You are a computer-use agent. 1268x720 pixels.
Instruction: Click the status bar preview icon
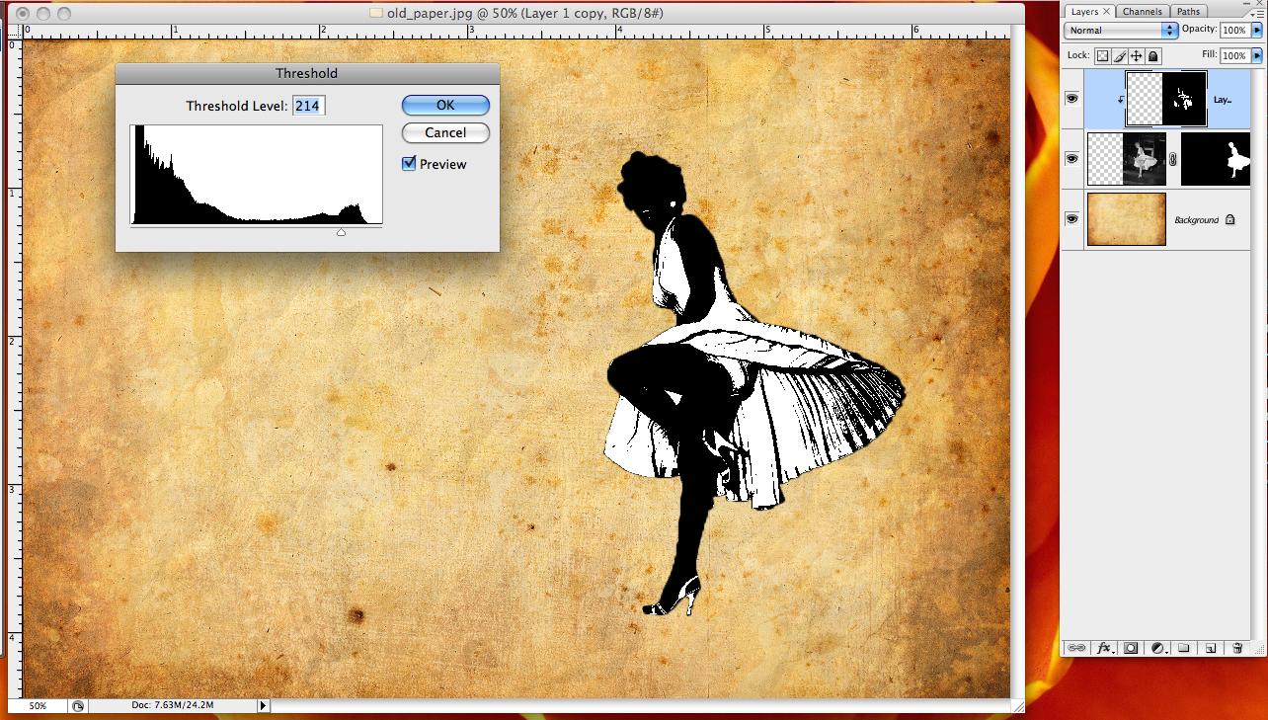point(78,706)
